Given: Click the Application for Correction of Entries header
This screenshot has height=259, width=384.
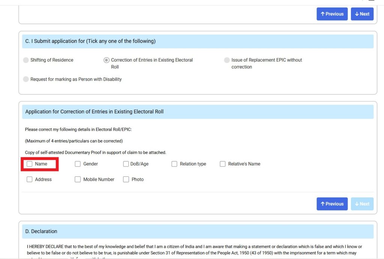Looking at the screenshot, I should (94, 112).
